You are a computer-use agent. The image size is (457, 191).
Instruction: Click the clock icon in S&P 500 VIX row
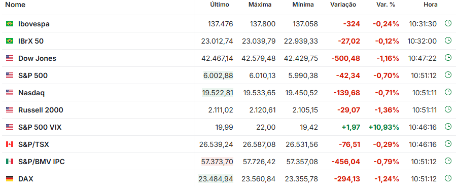(x=448, y=127)
